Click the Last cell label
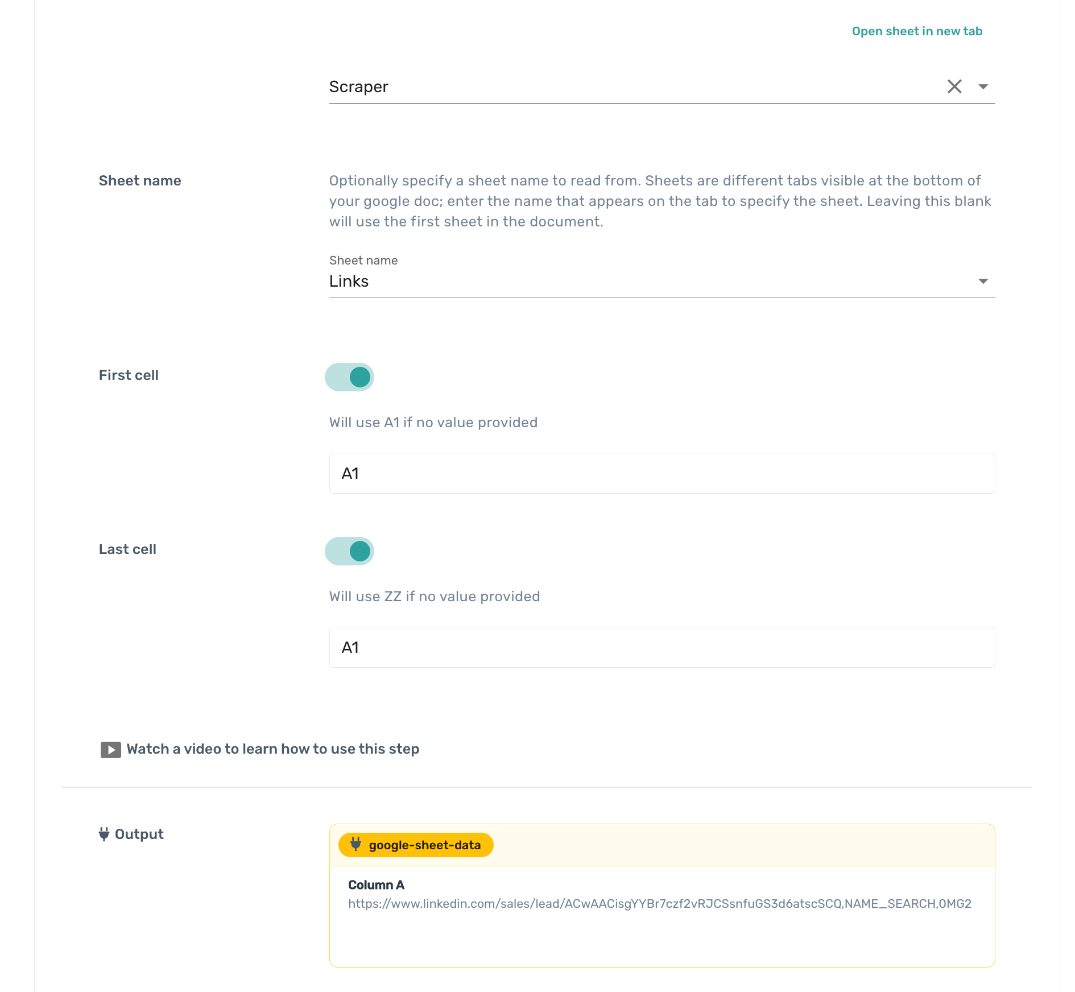 click(x=127, y=549)
